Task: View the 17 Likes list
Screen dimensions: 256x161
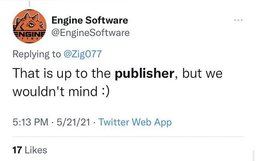Action: click(x=30, y=150)
